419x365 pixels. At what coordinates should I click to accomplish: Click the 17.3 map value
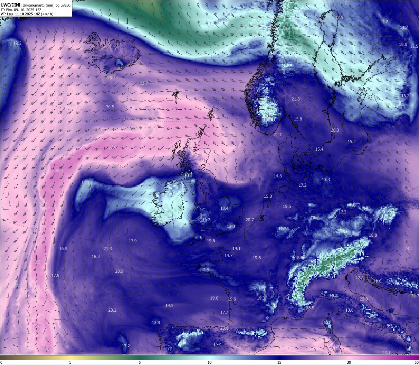(342, 212)
